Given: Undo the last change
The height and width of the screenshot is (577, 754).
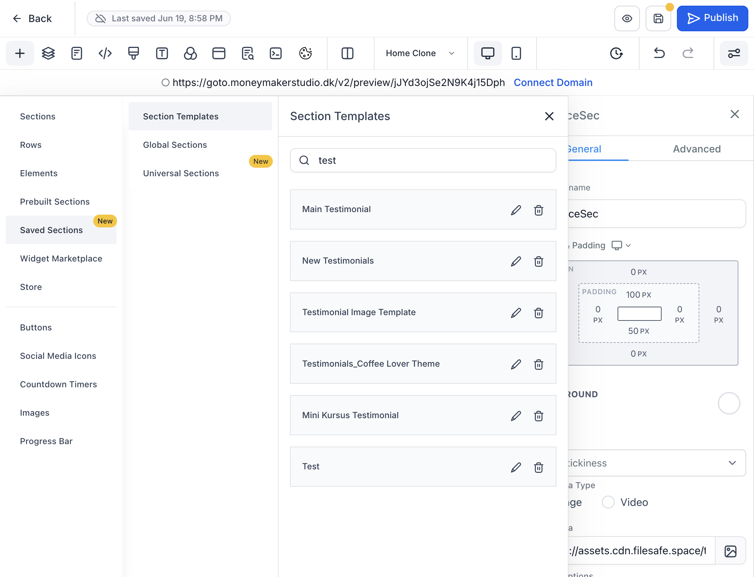Looking at the screenshot, I should pos(659,53).
